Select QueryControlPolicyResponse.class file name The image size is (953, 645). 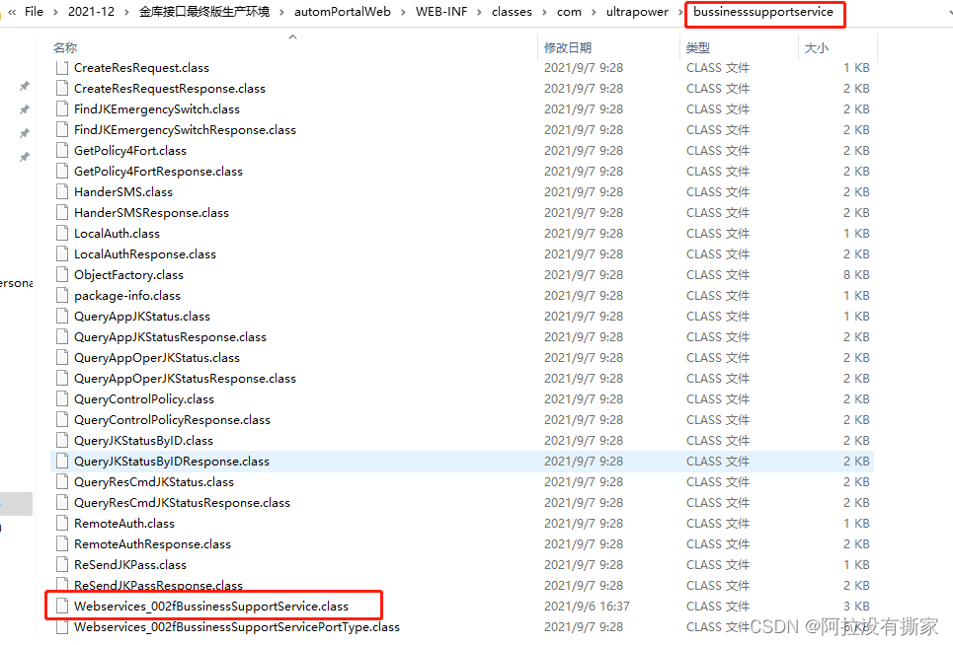coord(172,420)
